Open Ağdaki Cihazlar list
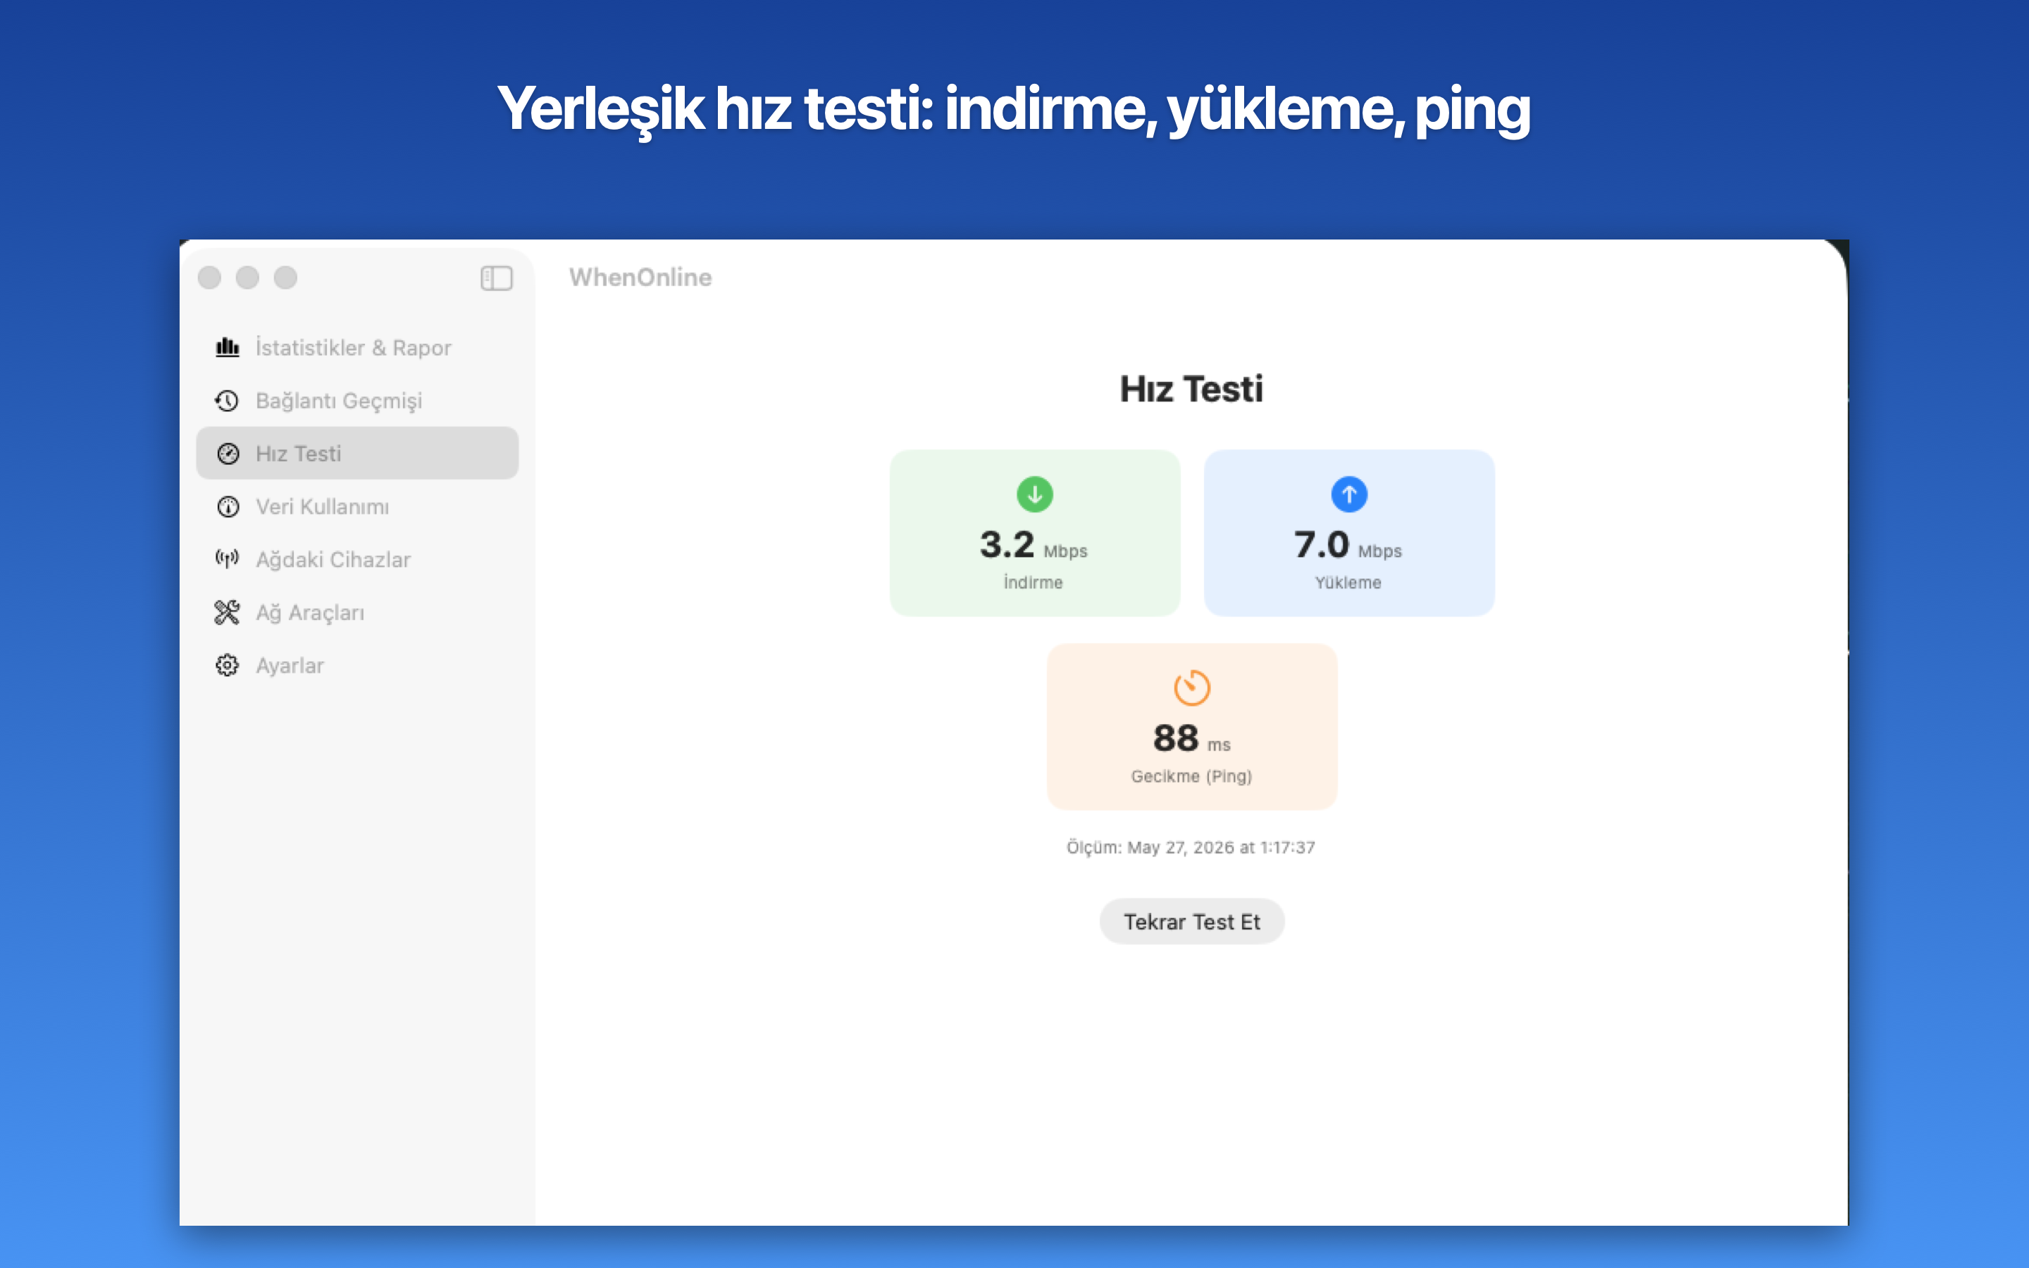This screenshot has height=1268, width=2029. pyautogui.click(x=357, y=559)
